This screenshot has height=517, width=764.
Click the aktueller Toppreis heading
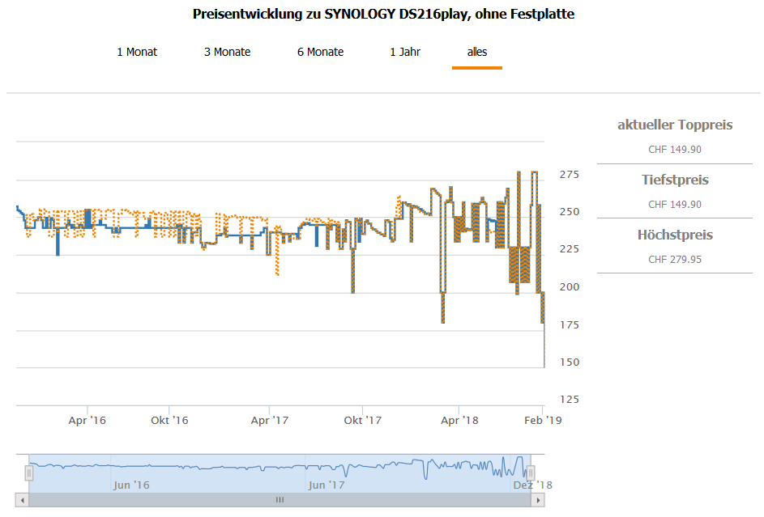click(675, 125)
